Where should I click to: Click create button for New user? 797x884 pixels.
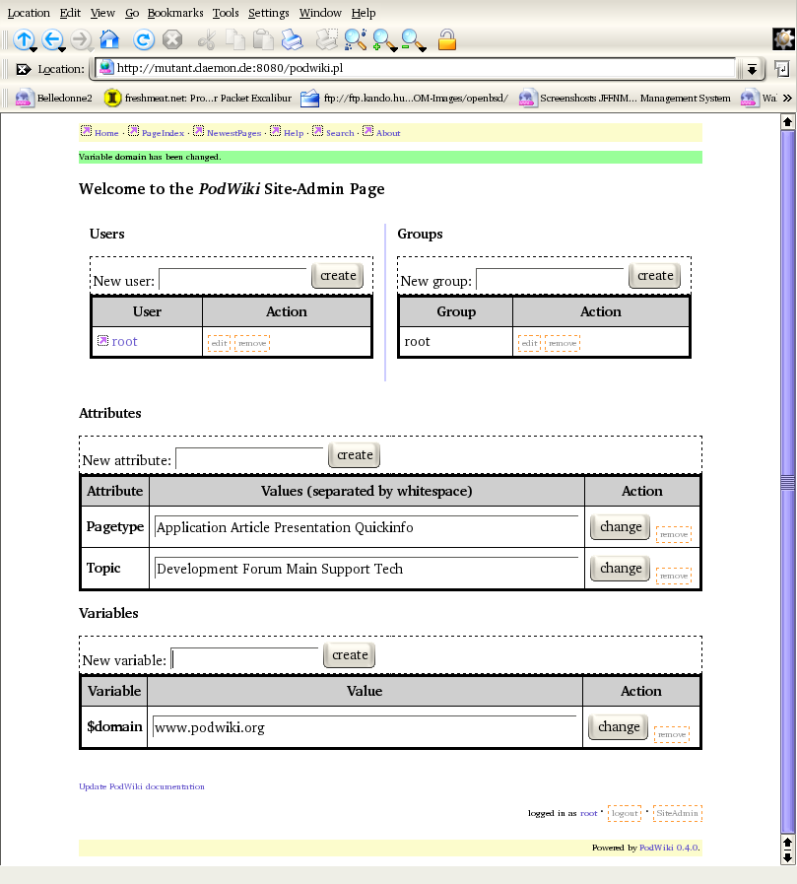[338, 276]
